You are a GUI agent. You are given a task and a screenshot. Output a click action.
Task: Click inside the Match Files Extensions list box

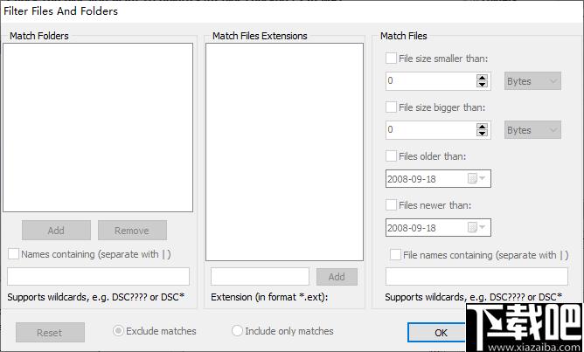coord(284,152)
